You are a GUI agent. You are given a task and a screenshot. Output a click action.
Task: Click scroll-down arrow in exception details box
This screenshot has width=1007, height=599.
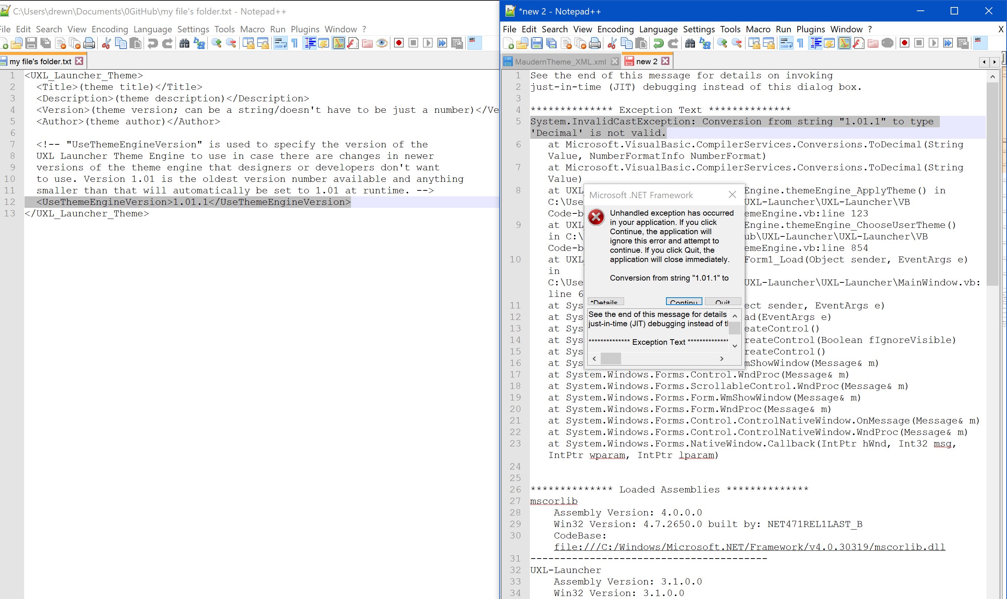coord(735,346)
